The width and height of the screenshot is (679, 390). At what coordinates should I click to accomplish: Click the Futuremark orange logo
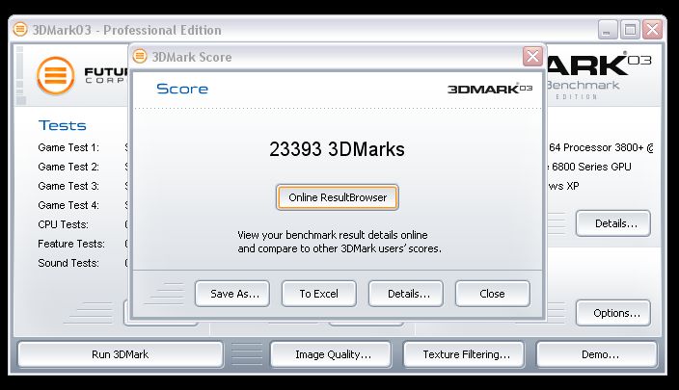click(x=55, y=76)
